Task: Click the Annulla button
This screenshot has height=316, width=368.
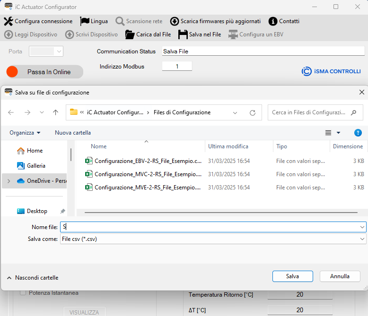Action: point(340,276)
